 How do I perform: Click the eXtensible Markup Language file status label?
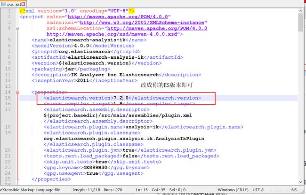[x=30, y=190]
